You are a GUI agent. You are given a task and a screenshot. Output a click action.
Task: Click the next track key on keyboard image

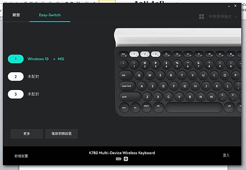click(x=220, y=54)
